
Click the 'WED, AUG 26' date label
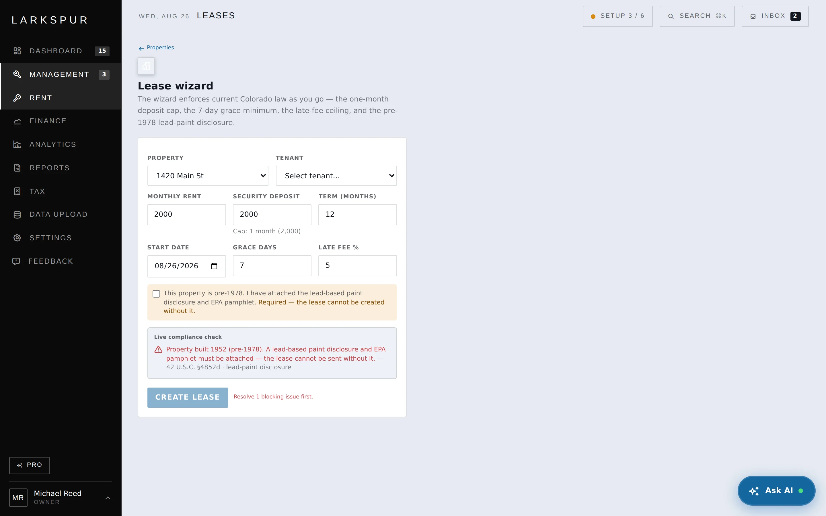pos(164,16)
